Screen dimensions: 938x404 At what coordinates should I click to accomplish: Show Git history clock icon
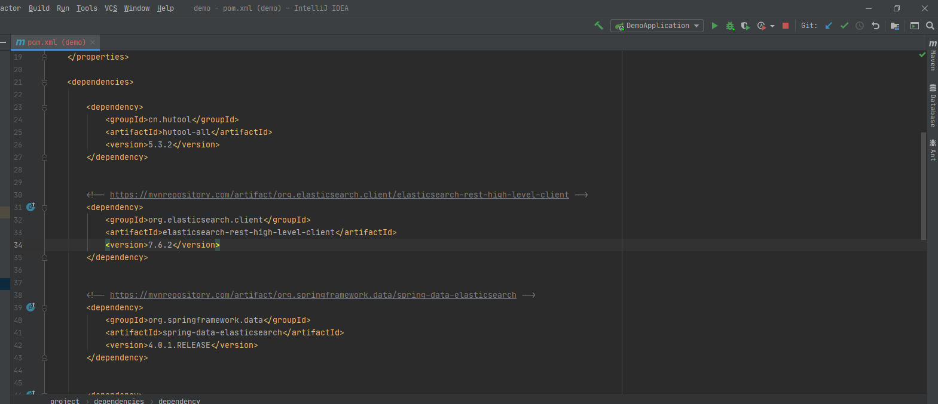tap(860, 26)
